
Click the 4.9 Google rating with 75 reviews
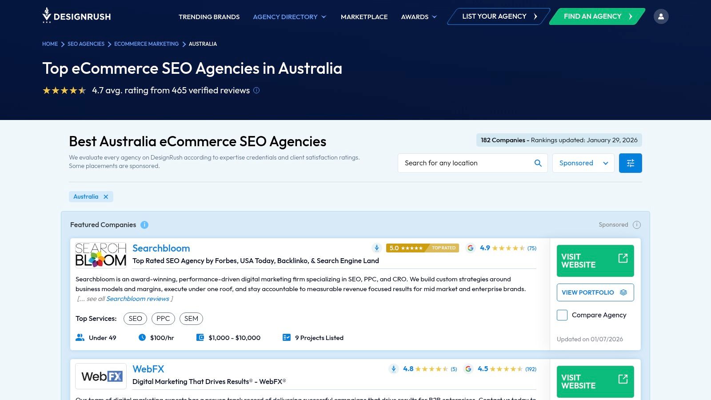tap(508, 248)
